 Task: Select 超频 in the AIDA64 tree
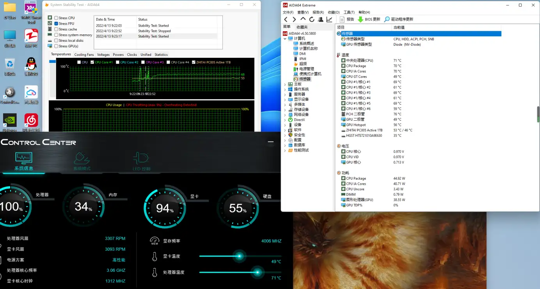click(x=303, y=64)
